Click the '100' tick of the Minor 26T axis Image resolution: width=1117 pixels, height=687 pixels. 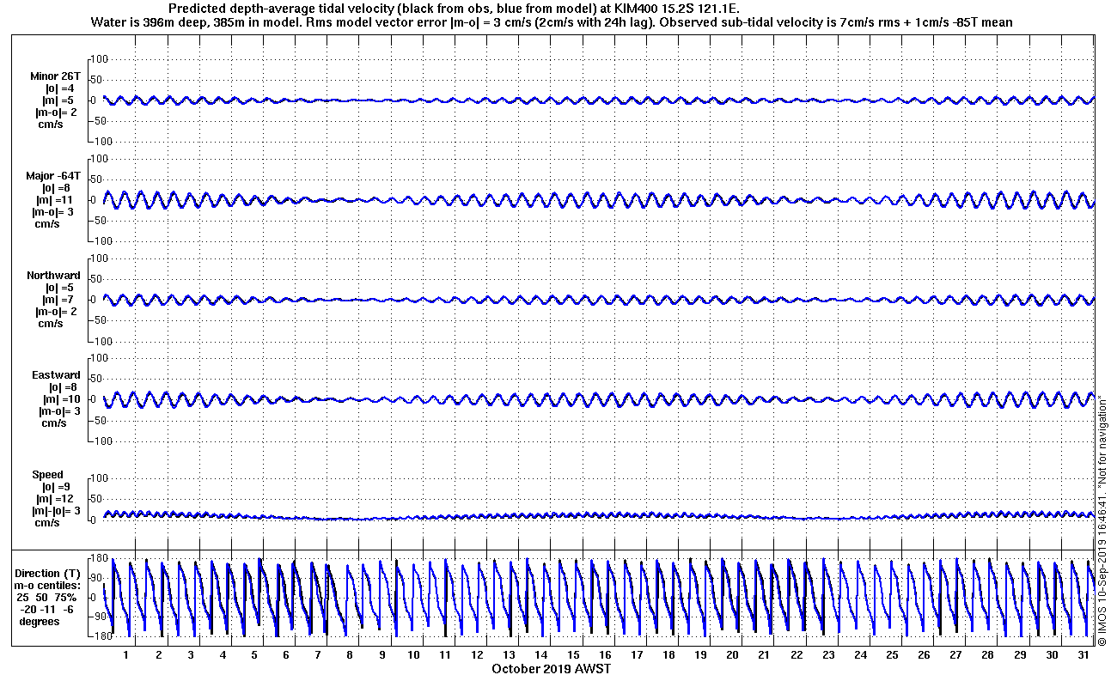point(100,59)
